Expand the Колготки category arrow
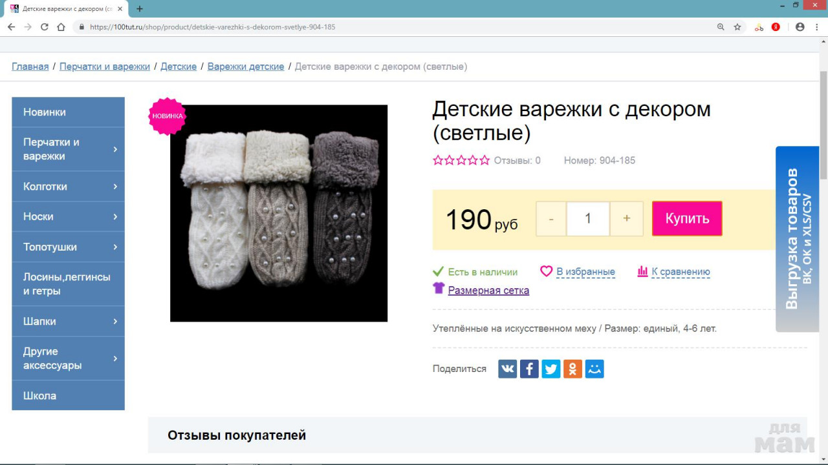 click(115, 187)
